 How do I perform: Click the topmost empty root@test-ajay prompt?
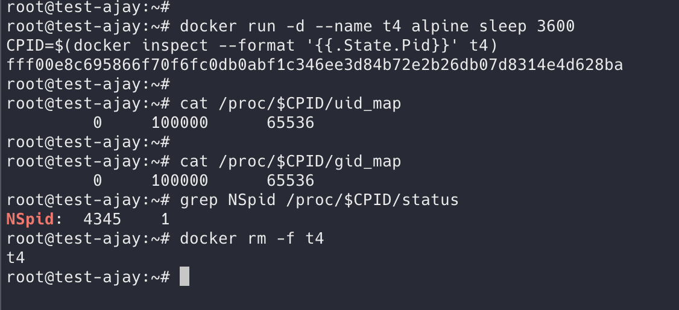click(x=88, y=7)
